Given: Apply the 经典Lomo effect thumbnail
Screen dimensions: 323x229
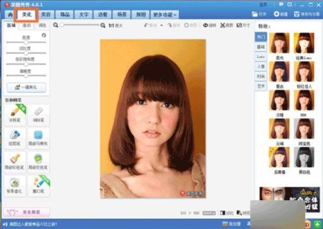Looking at the screenshot, I should point(304,43).
